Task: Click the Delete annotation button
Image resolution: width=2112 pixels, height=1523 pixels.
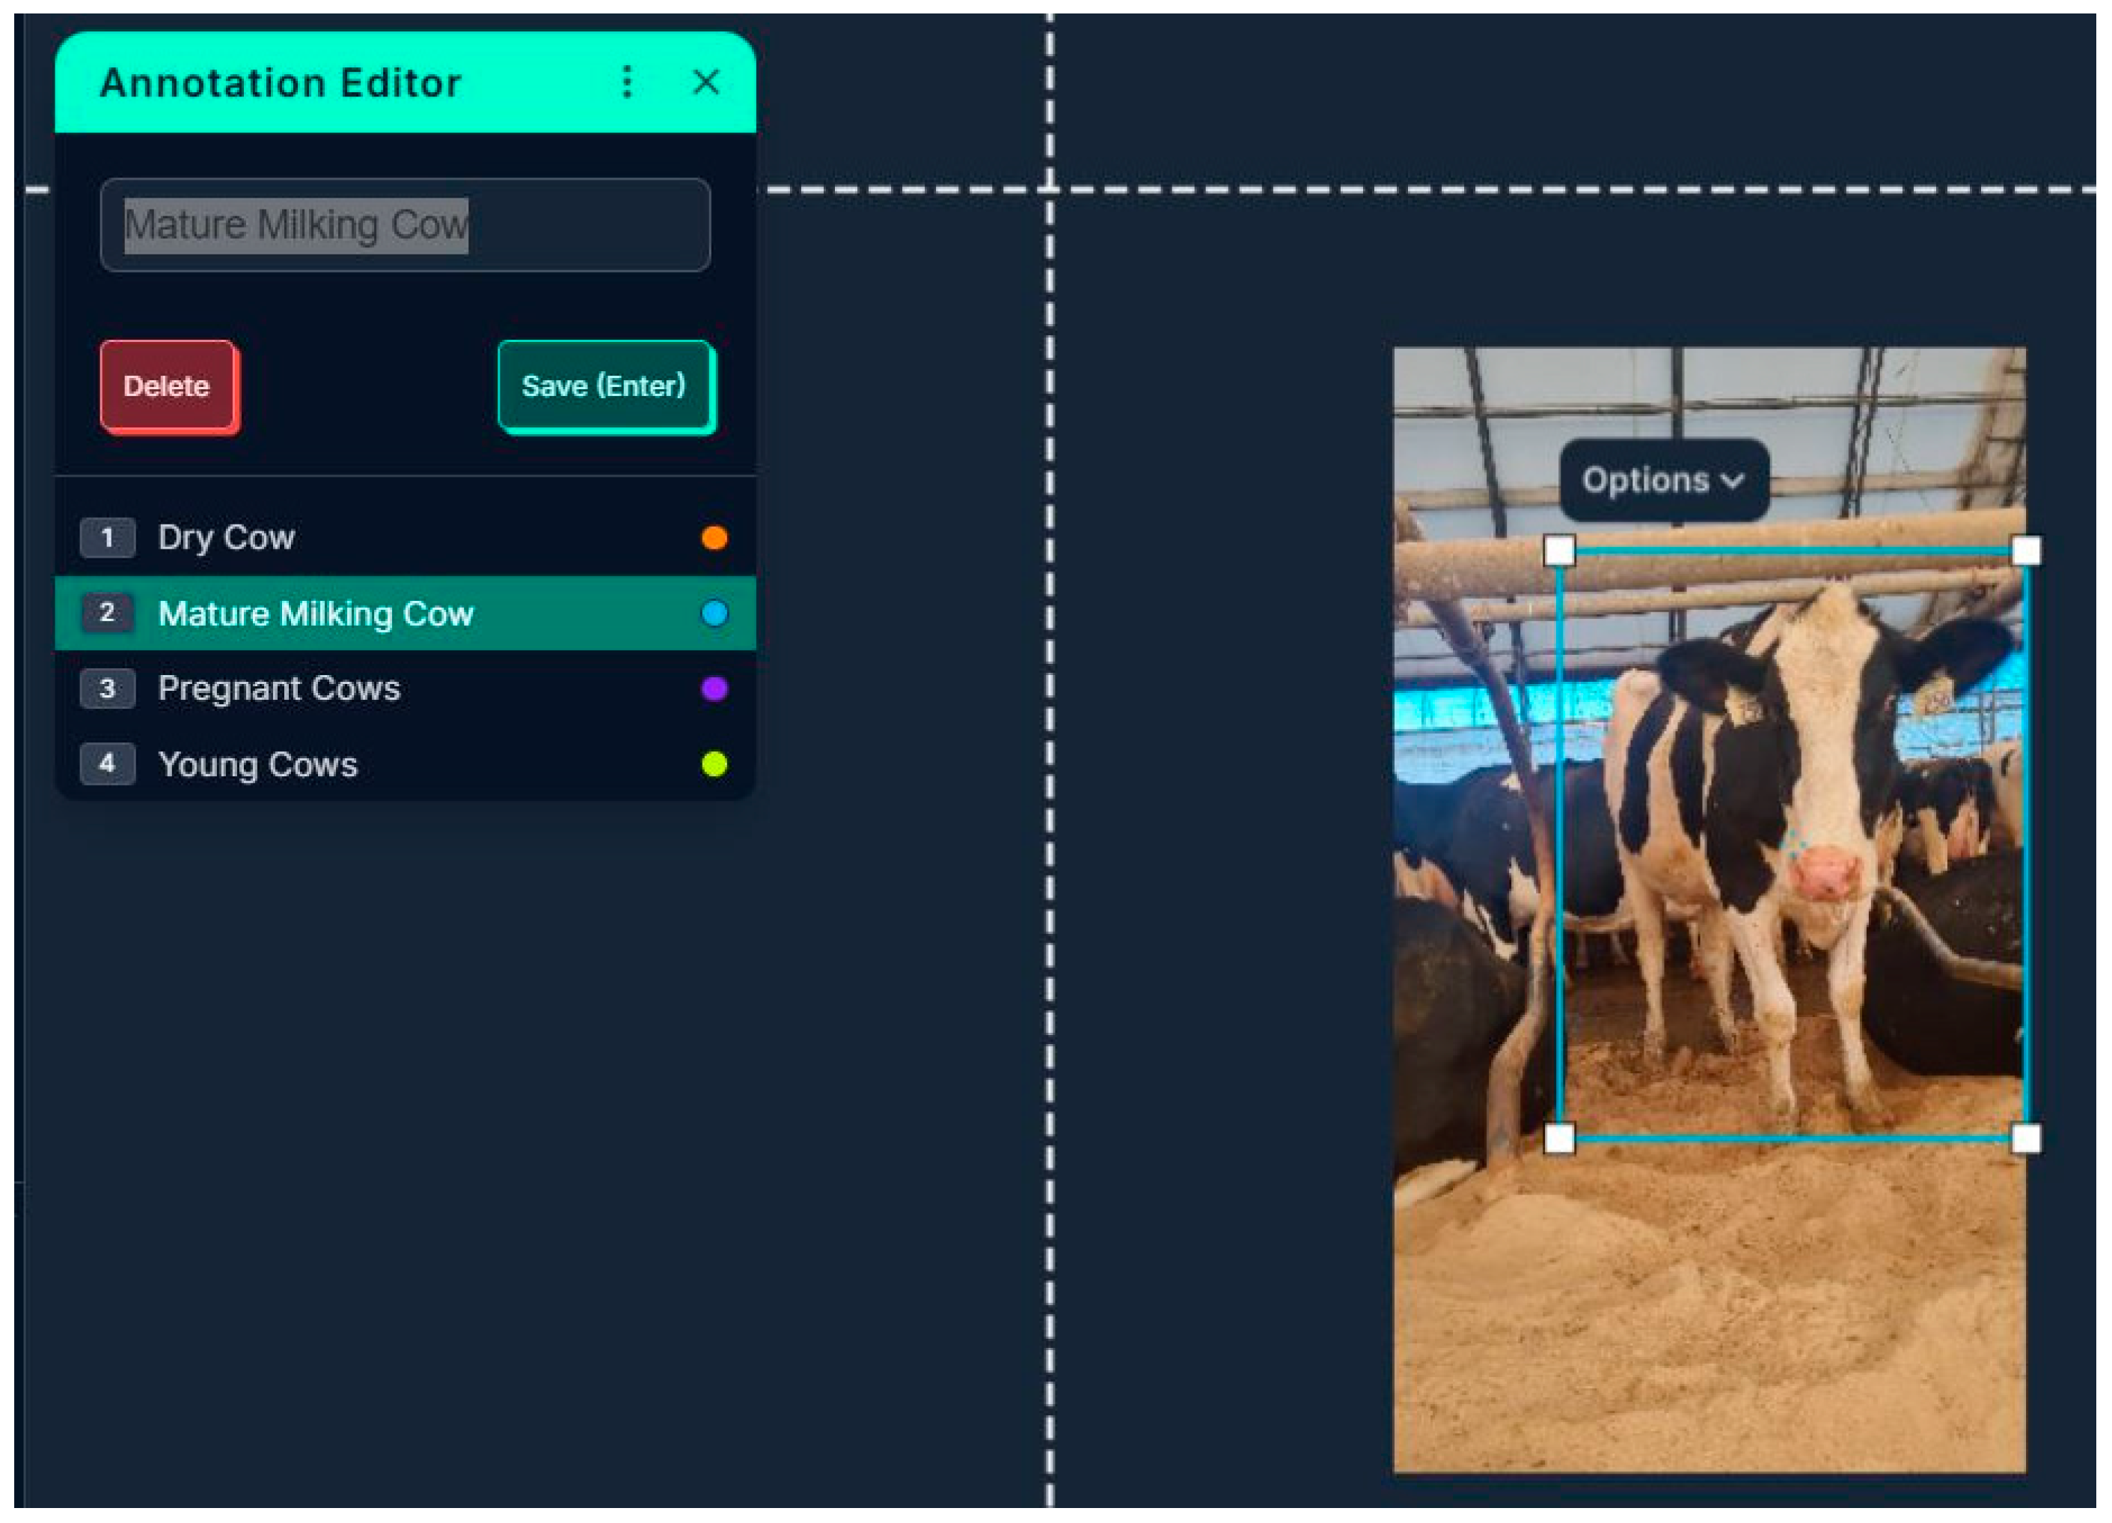Action: (x=168, y=387)
